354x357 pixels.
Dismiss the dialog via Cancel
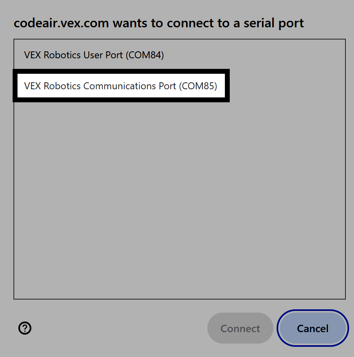pyautogui.click(x=312, y=328)
